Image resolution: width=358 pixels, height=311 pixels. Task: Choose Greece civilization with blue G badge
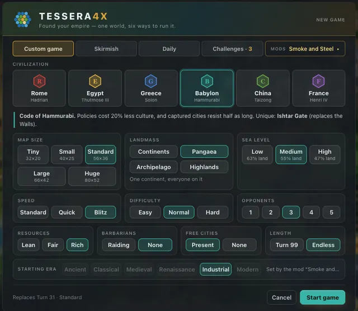pos(151,88)
